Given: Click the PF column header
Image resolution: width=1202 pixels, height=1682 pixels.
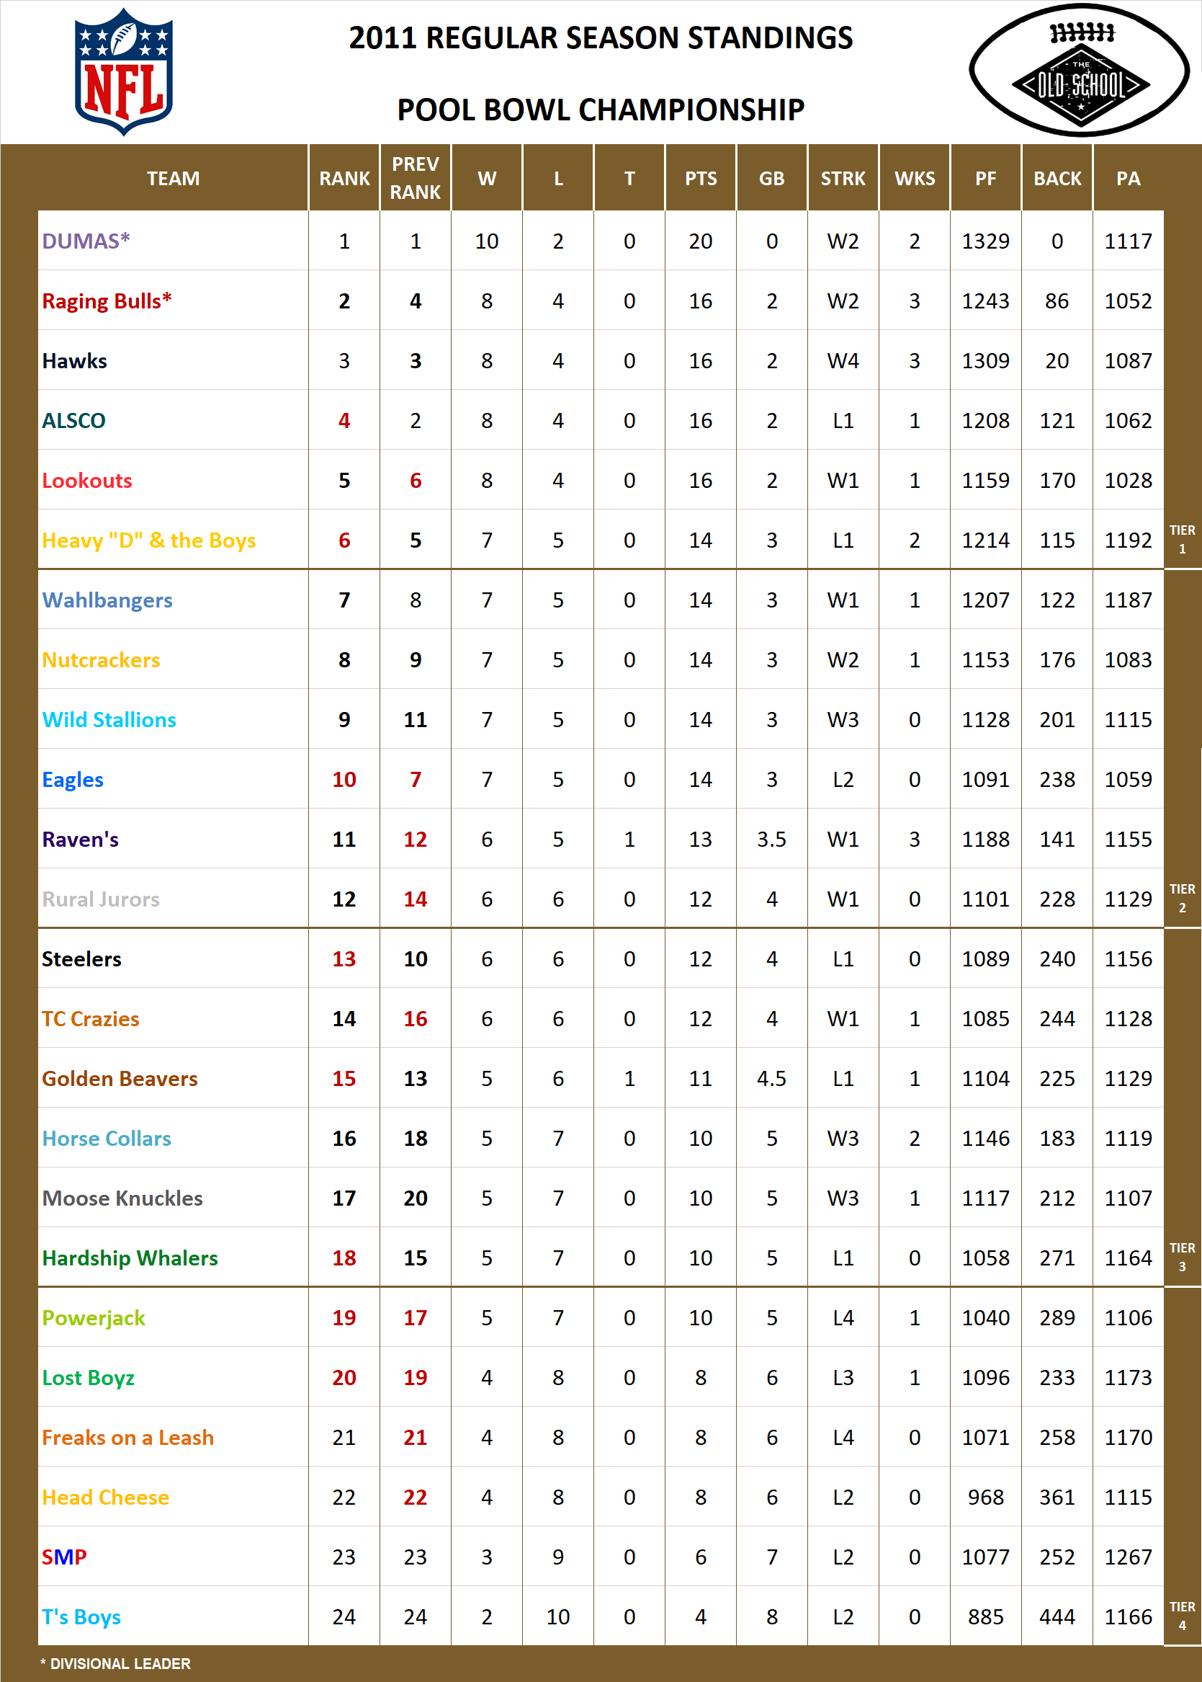Looking at the screenshot, I should click(x=985, y=178).
